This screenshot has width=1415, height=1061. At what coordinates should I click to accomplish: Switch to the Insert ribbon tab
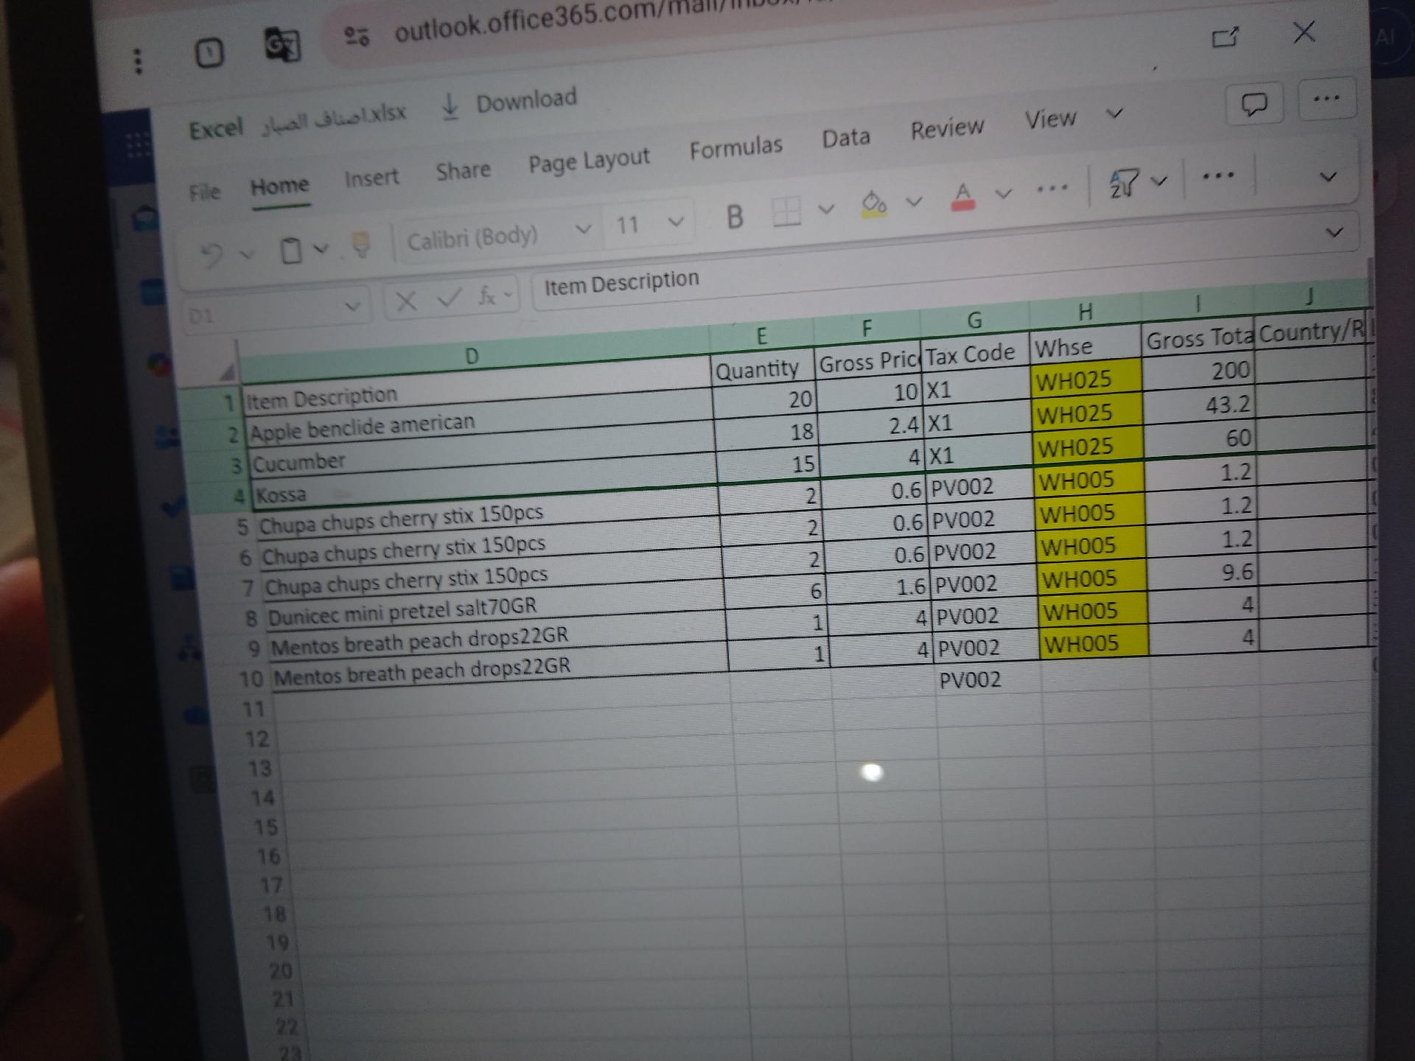click(371, 178)
